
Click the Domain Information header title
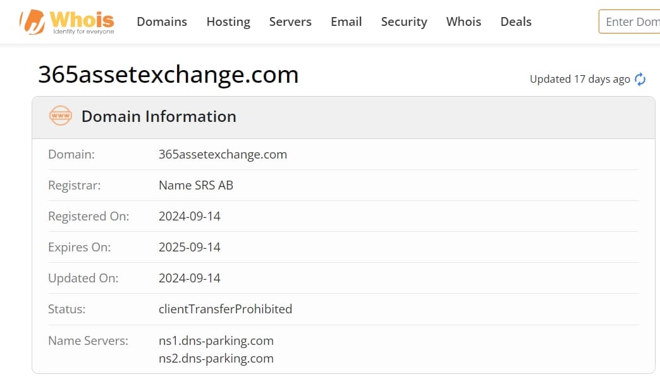(x=159, y=116)
